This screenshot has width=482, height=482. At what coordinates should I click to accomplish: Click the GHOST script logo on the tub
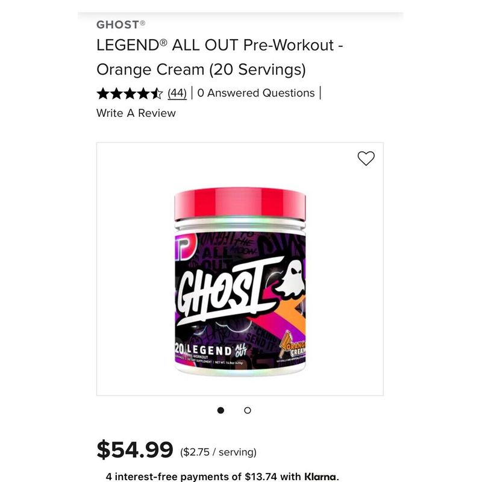pos(227,292)
